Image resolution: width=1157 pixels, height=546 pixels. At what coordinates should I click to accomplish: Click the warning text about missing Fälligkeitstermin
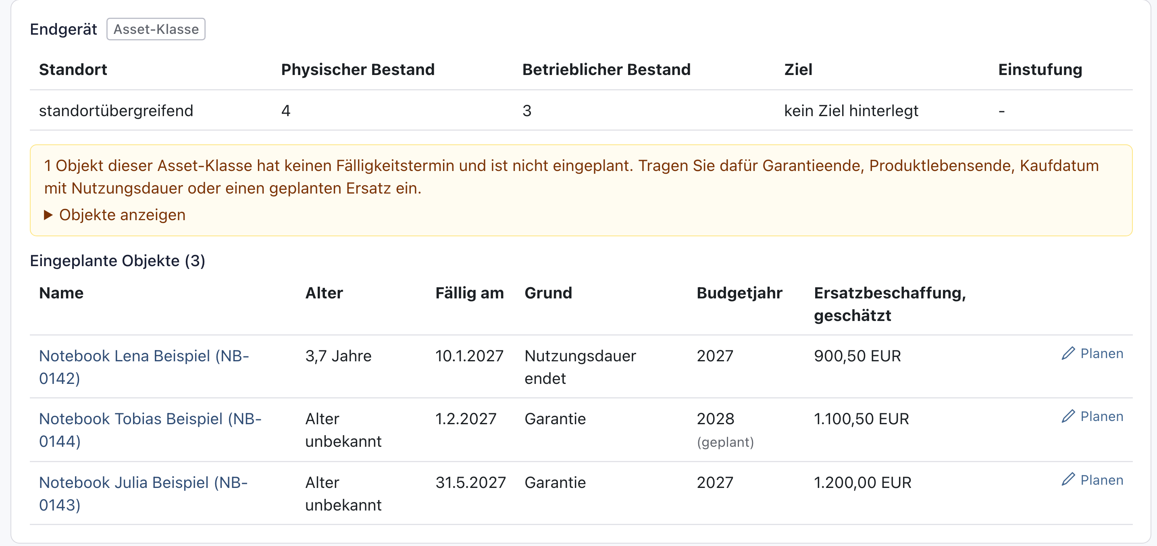(571, 177)
